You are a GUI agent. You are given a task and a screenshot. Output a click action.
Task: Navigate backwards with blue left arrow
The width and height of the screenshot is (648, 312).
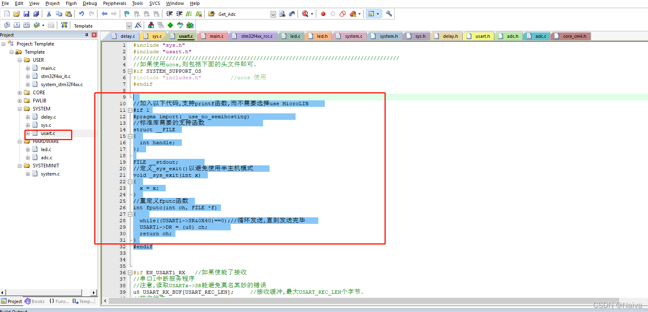click(x=104, y=14)
